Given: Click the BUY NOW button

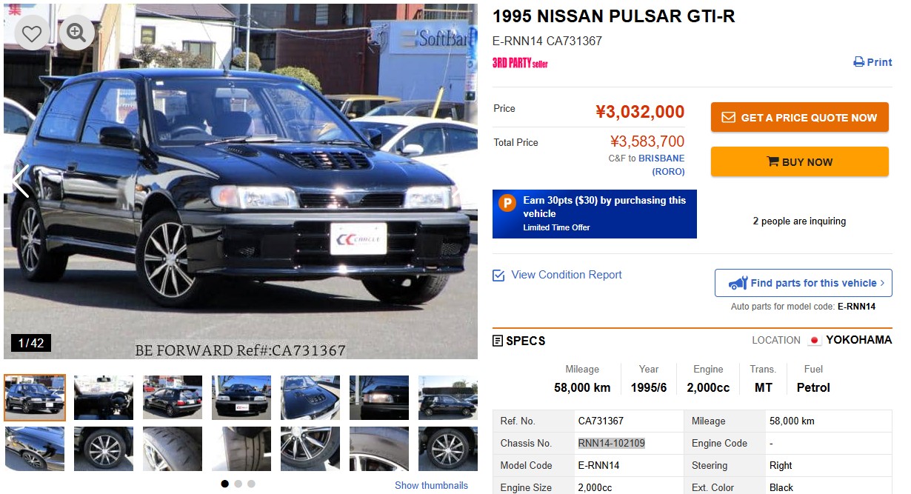Looking at the screenshot, I should [800, 161].
